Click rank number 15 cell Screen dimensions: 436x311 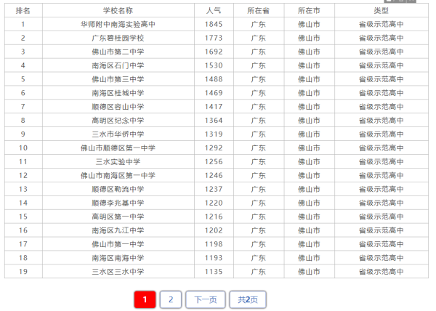(23, 217)
